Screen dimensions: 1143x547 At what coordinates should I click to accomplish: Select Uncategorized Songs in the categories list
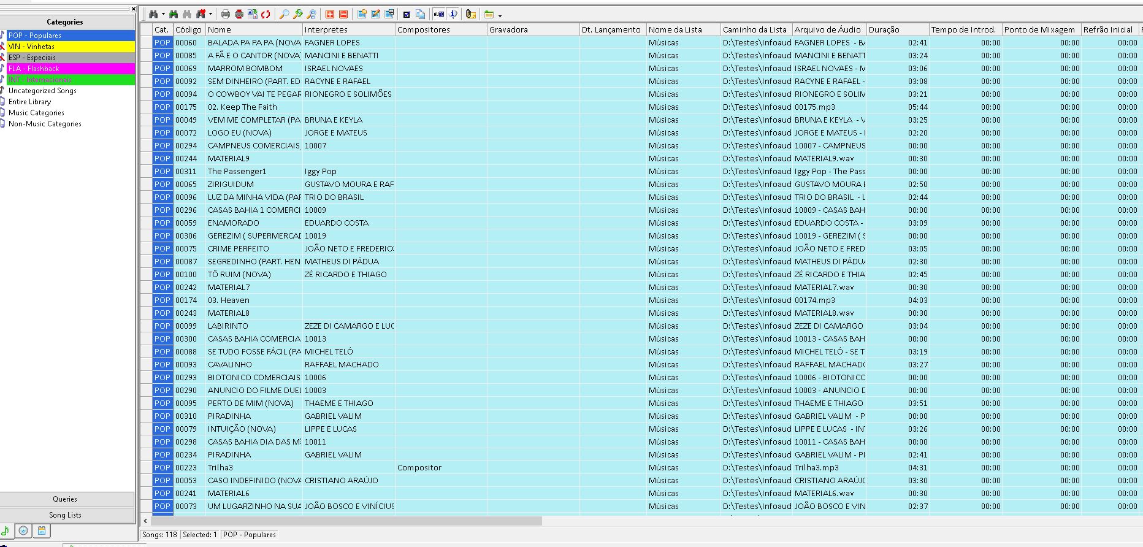(42, 91)
